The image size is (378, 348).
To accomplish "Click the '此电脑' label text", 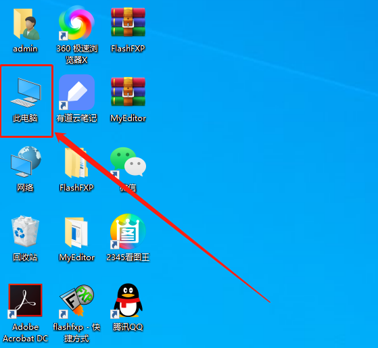I will pyautogui.click(x=25, y=118).
